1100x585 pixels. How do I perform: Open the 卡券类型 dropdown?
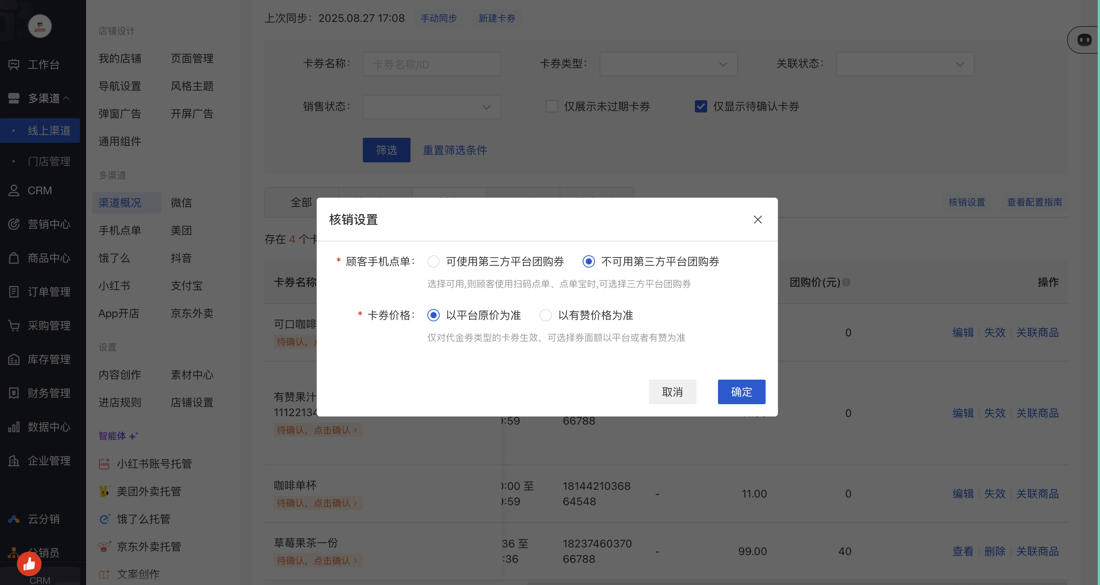(x=668, y=64)
